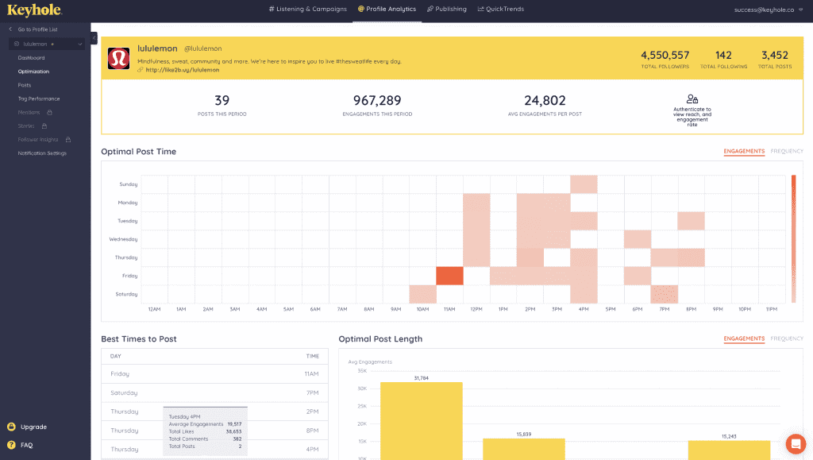The width and height of the screenshot is (813, 460).
Task: Click the 142 total following value
Action: click(723, 55)
